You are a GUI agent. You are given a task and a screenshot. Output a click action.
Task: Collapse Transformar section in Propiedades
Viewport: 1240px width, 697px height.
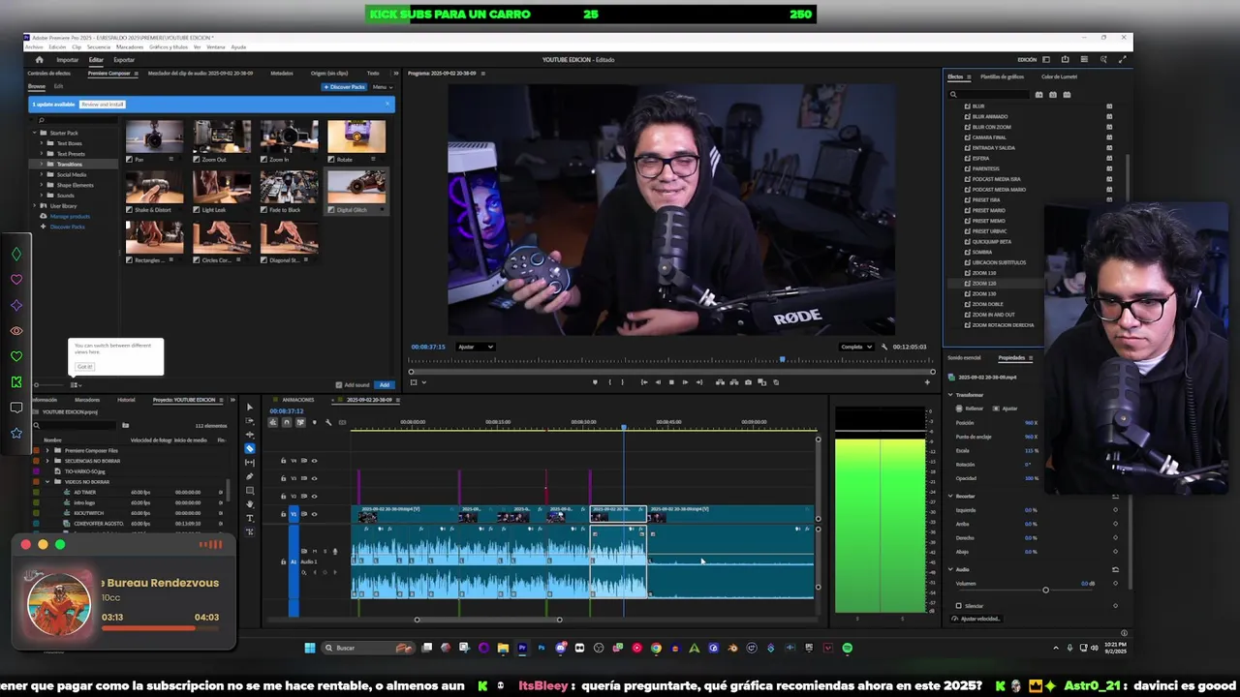(950, 395)
